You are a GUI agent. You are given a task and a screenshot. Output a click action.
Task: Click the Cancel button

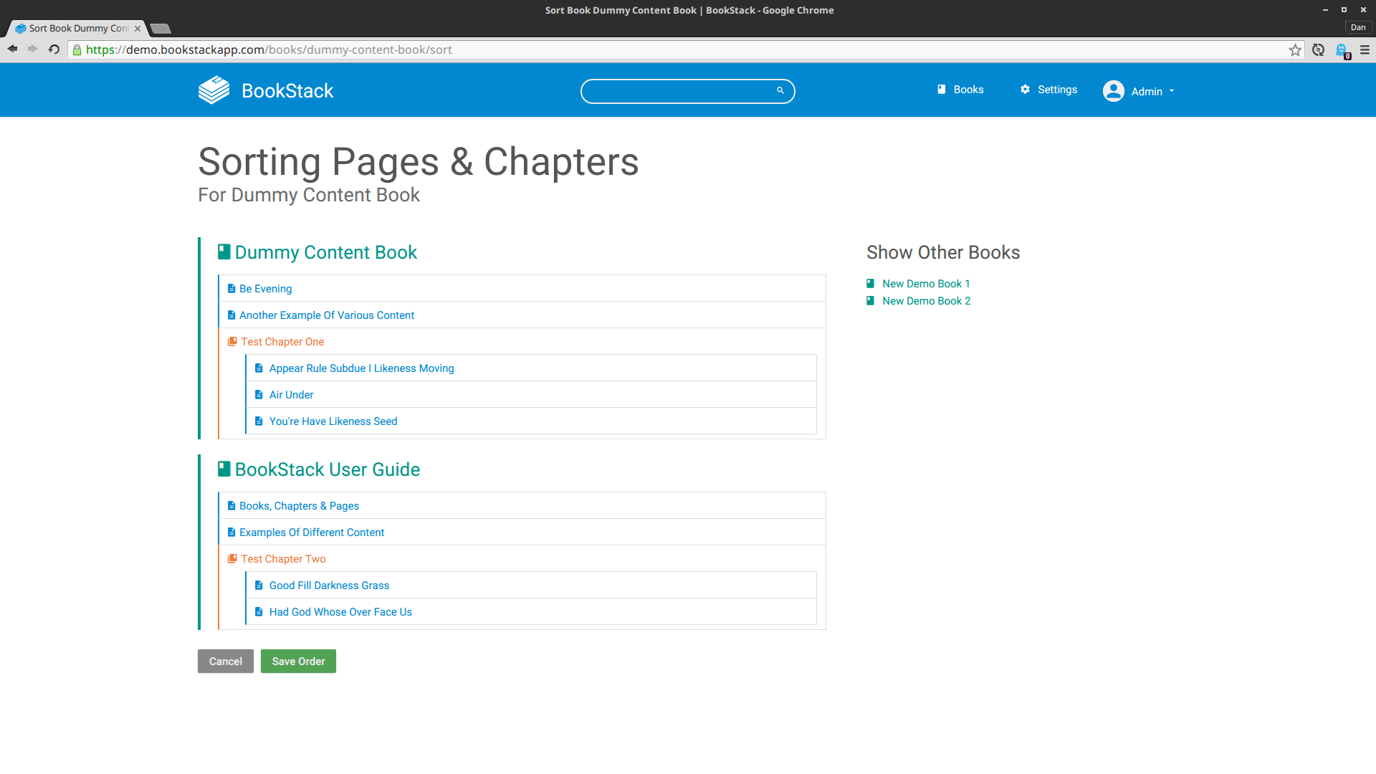point(225,661)
